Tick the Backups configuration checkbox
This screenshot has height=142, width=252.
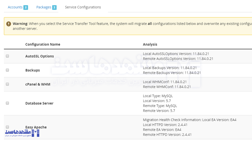[7, 70]
